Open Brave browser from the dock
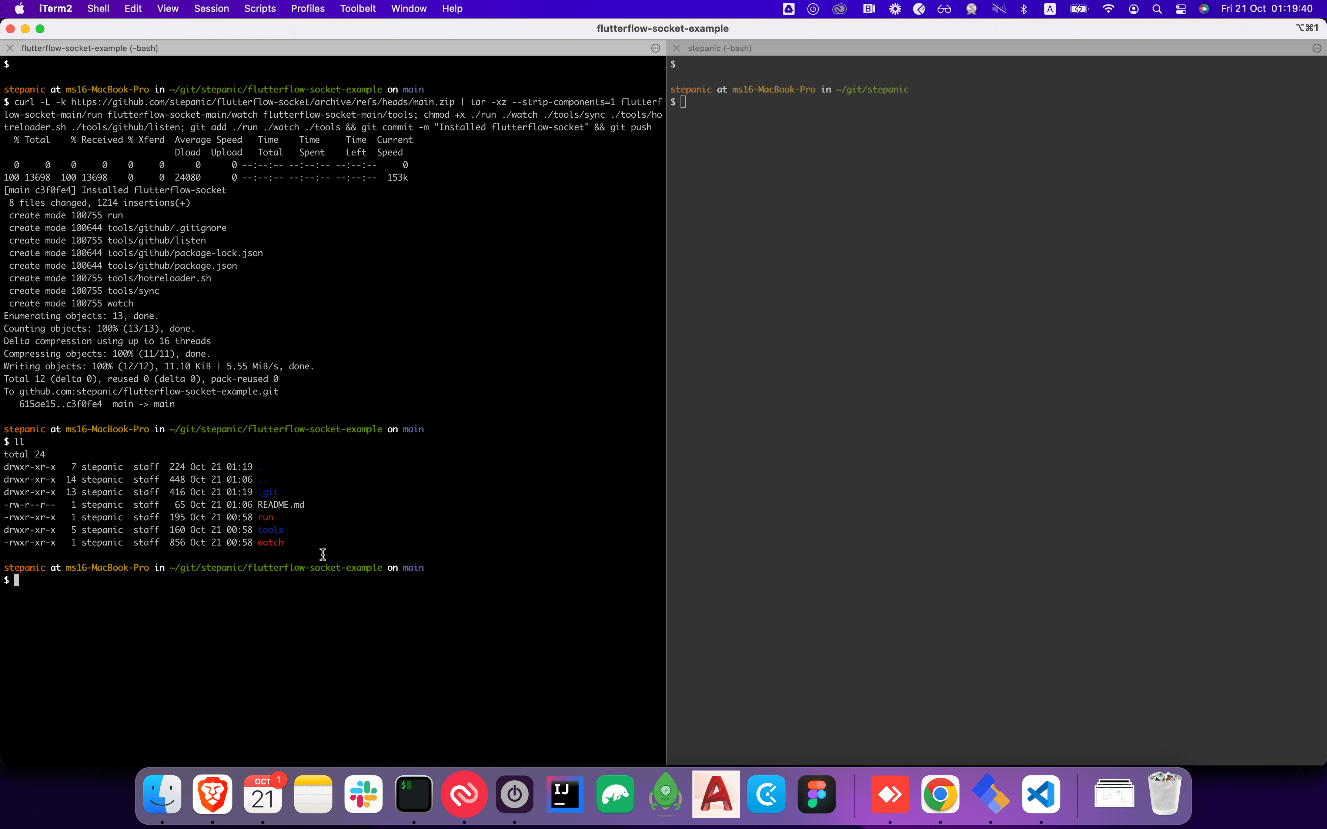Viewport: 1327px width, 829px height. [x=212, y=795]
